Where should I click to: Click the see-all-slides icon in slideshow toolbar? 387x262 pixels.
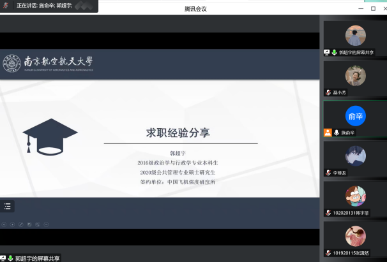[29, 224]
